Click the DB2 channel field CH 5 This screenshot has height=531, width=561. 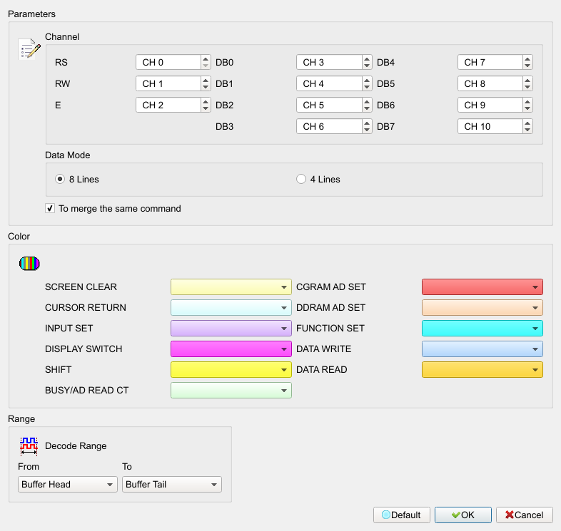[x=329, y=105]
